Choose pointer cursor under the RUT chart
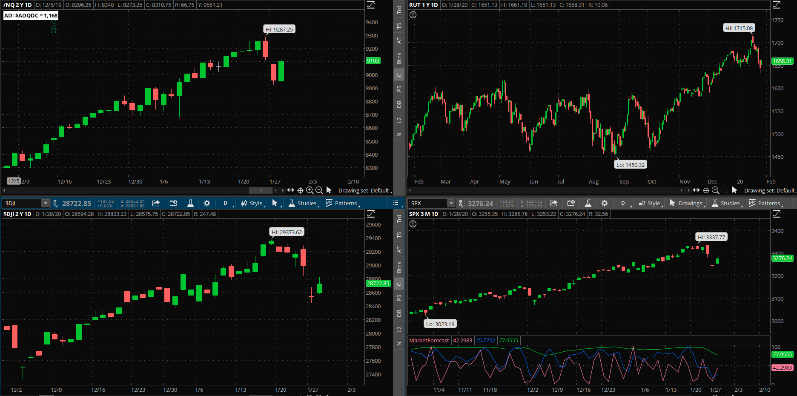 (734, 190)
